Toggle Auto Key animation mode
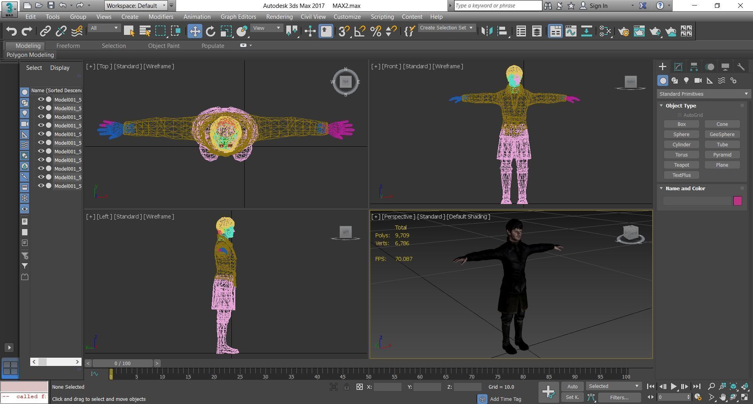The image size is (753, 404). tap(572, 386)
